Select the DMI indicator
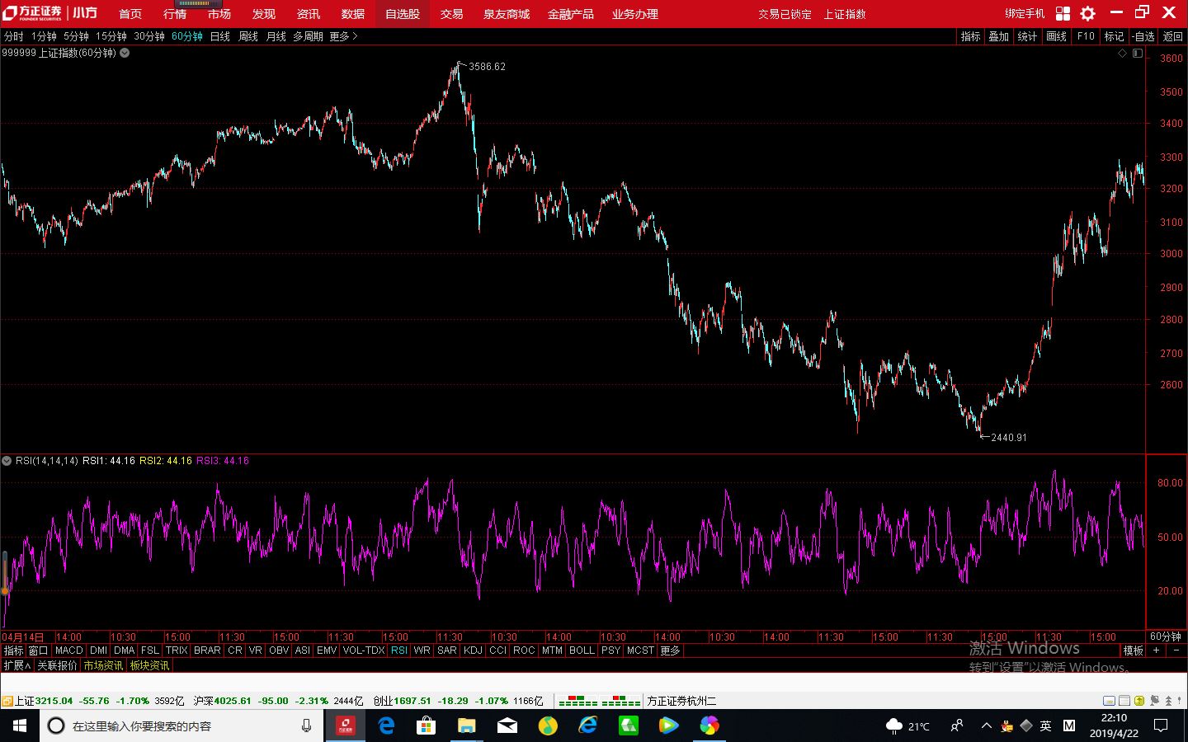 pyautogui.click(x=98, y=650)
